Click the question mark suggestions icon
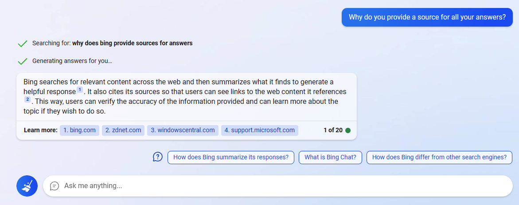 point(158,157)
